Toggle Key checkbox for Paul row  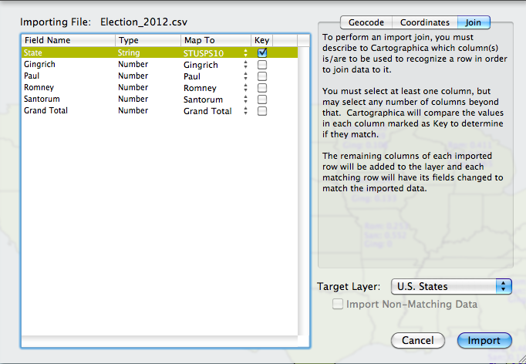tap(262, 76)
